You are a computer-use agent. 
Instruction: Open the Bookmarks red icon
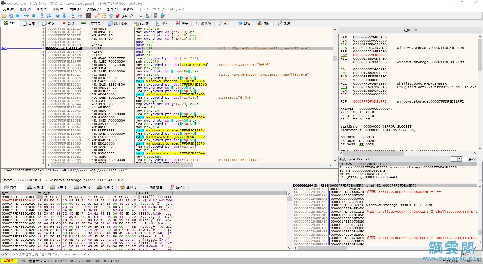click(118, 16)
